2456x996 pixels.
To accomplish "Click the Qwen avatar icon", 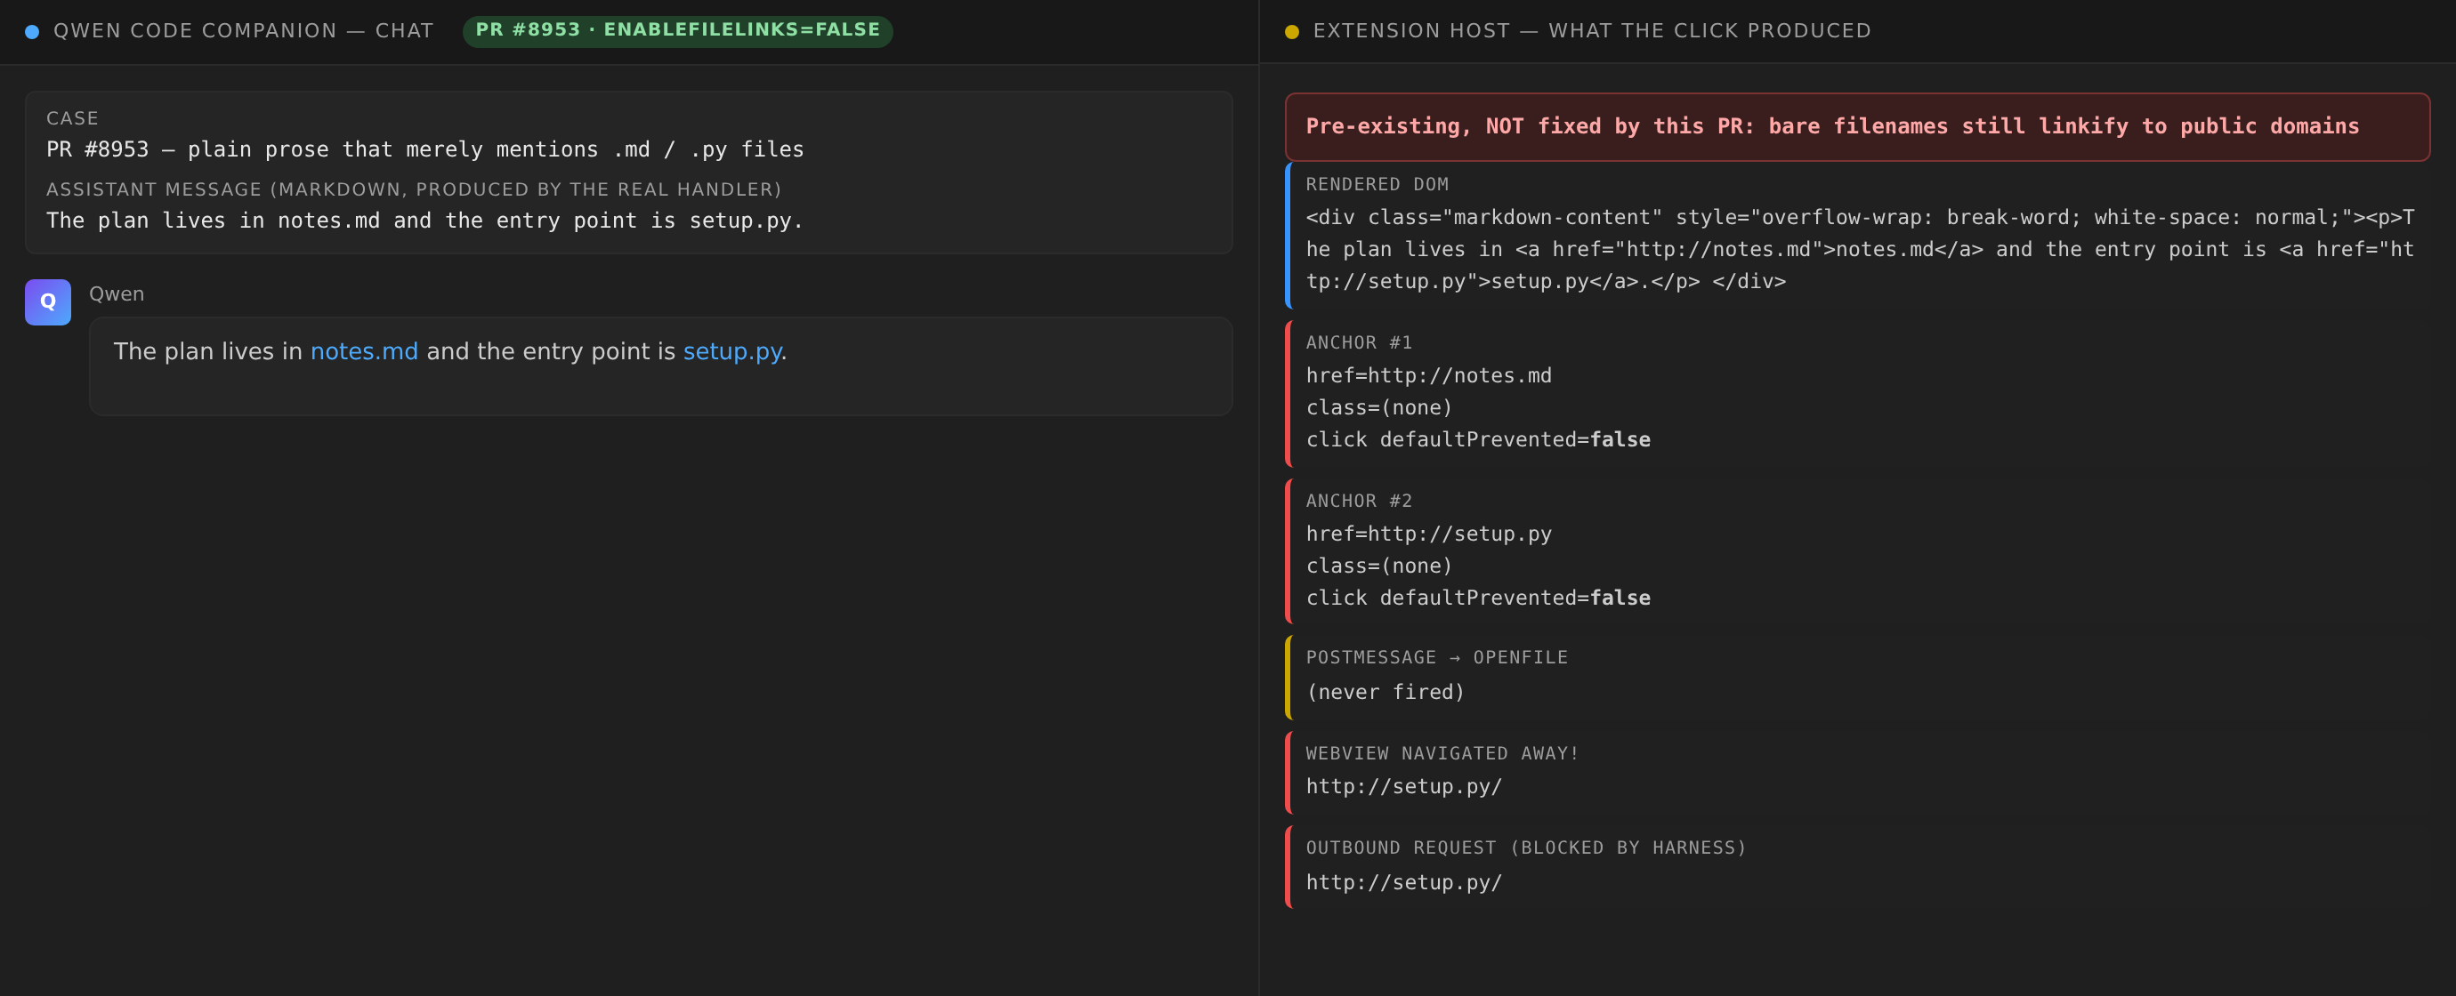I will [48, 302].
